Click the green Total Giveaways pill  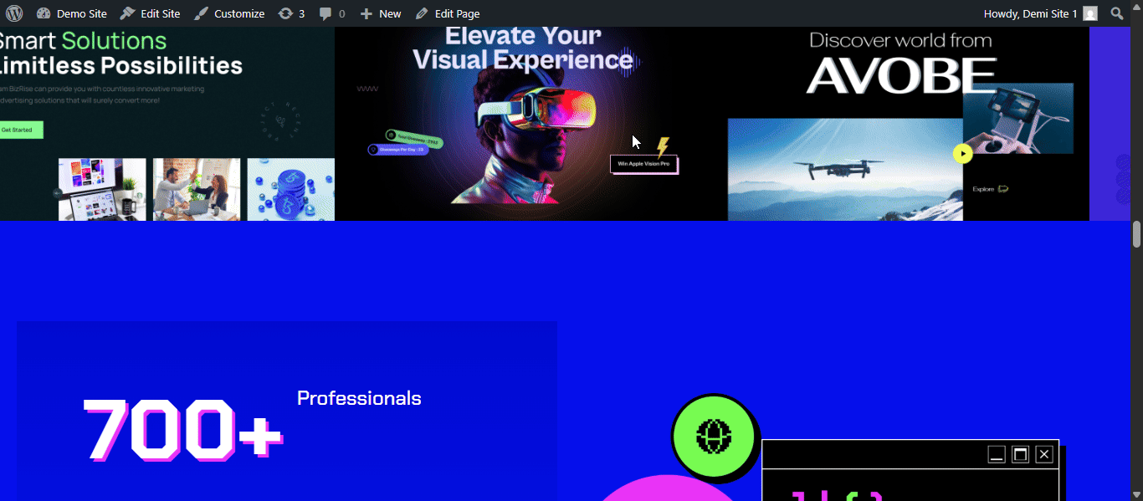[x=414, y=138]
